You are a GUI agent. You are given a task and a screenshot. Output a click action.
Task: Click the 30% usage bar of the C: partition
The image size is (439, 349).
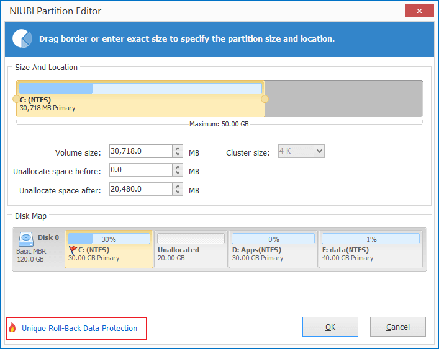tap(109, 239)
